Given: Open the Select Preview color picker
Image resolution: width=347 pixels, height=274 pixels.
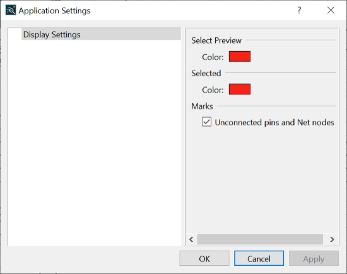Looking at the screenshot, I should (240, 56).
